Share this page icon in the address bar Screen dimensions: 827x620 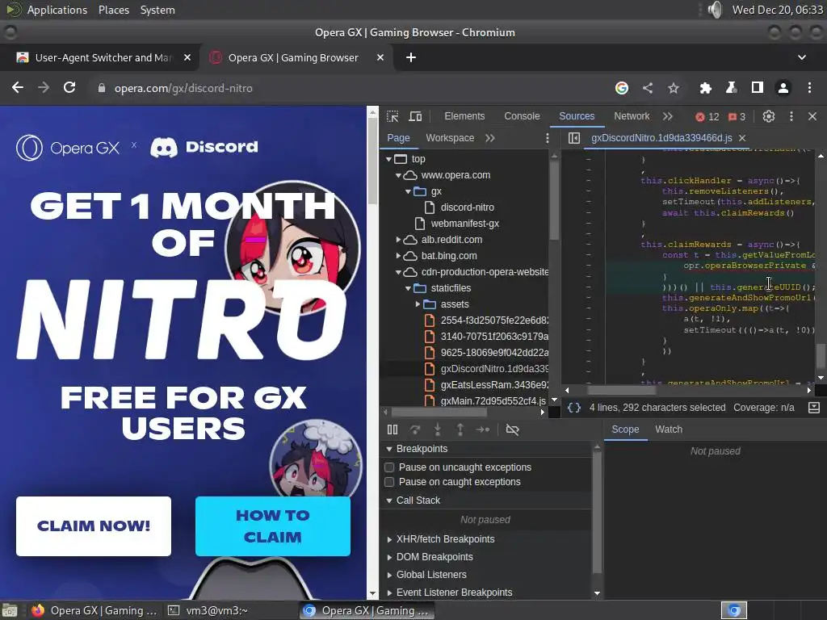pos(648,88)
